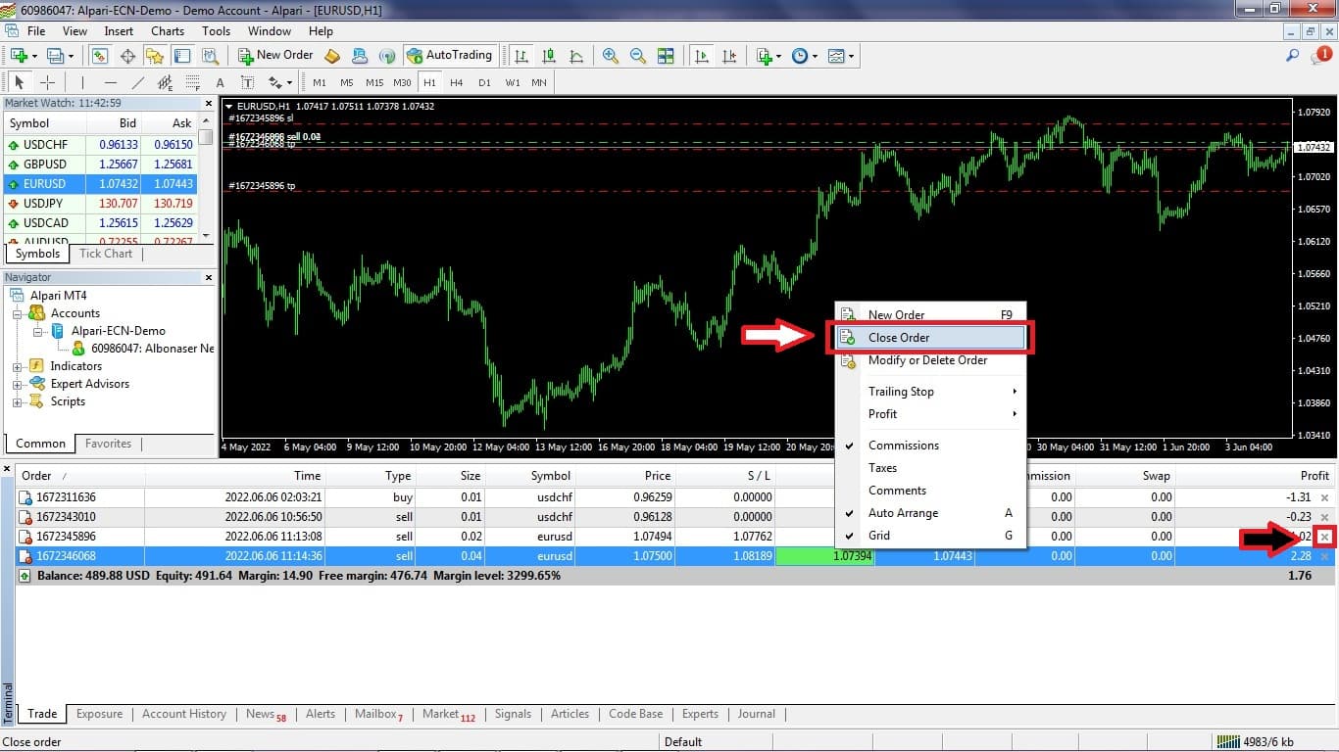Image resolution: width=1339 pixels, height=752 pixels.
Task: Click the signals broadcast antenna icon
Action: (387, 56)
